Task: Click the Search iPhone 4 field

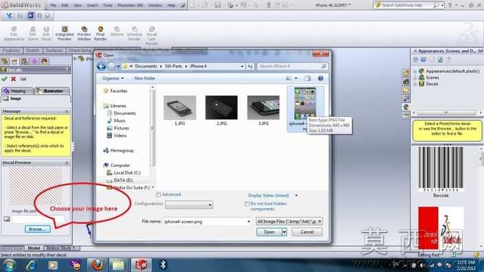Action: pyautogui.click(x=292, y=67)
